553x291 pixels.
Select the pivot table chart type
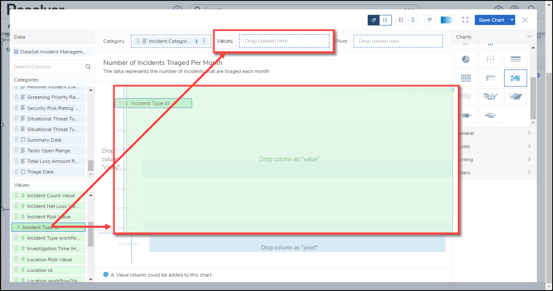point(491,78)
